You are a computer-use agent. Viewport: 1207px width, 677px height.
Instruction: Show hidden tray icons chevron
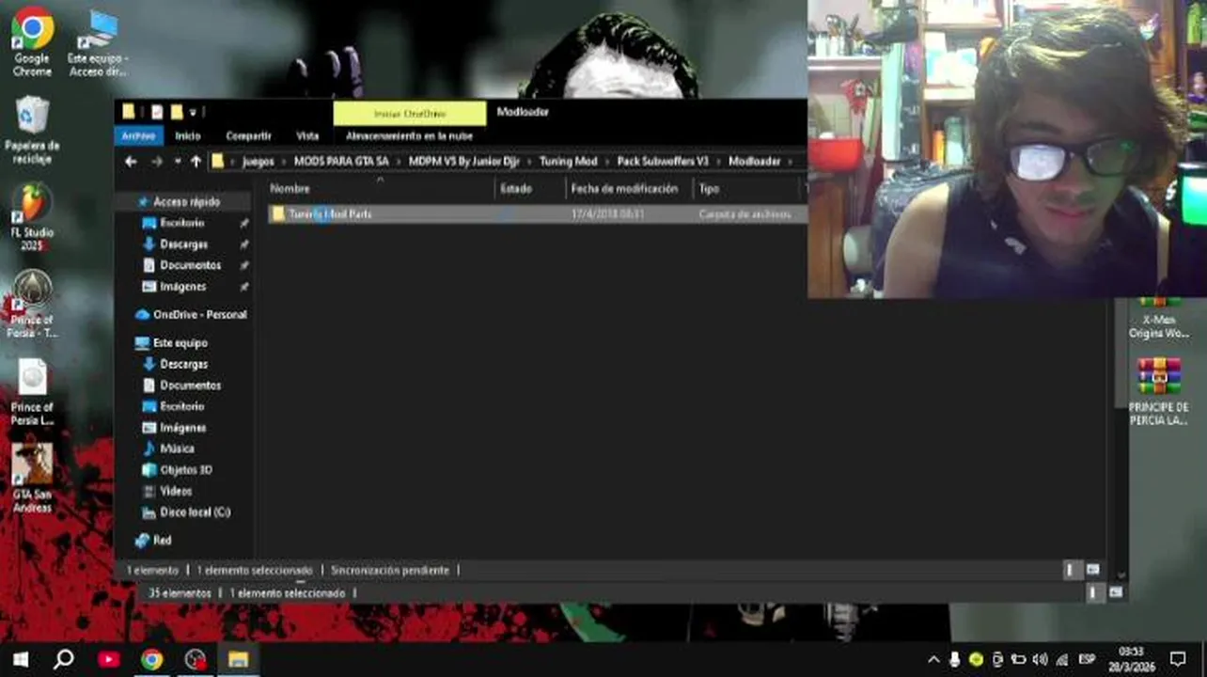point(933,659)
